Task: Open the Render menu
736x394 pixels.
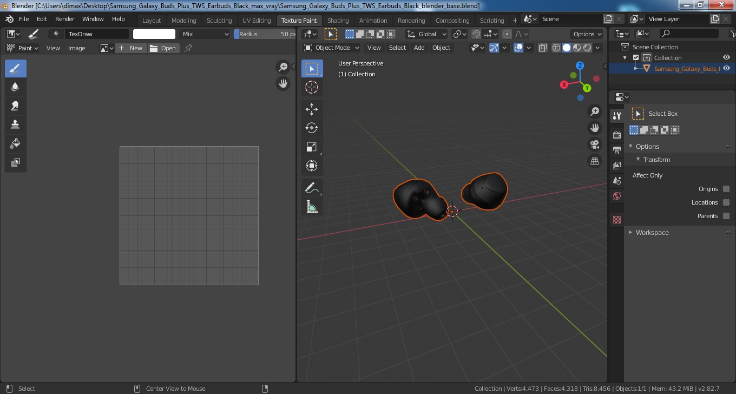Action: (65, 19)
